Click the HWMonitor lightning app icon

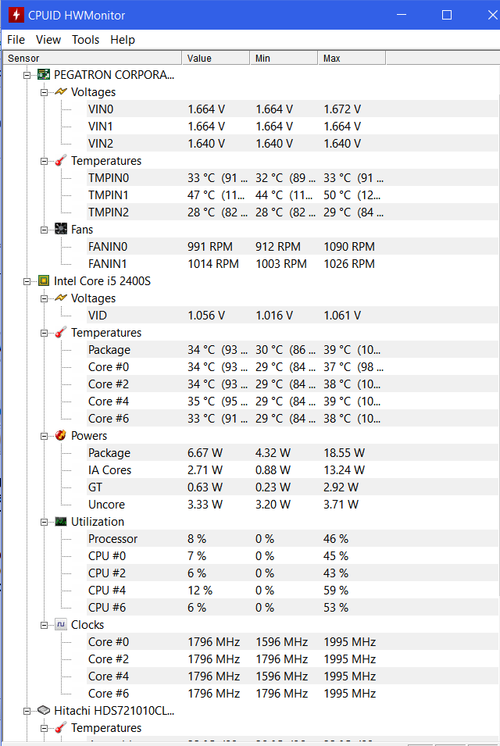point(14,15)
